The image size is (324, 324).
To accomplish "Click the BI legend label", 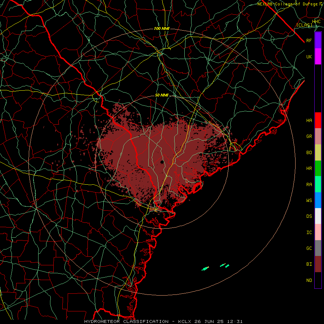I will [309, 264].
